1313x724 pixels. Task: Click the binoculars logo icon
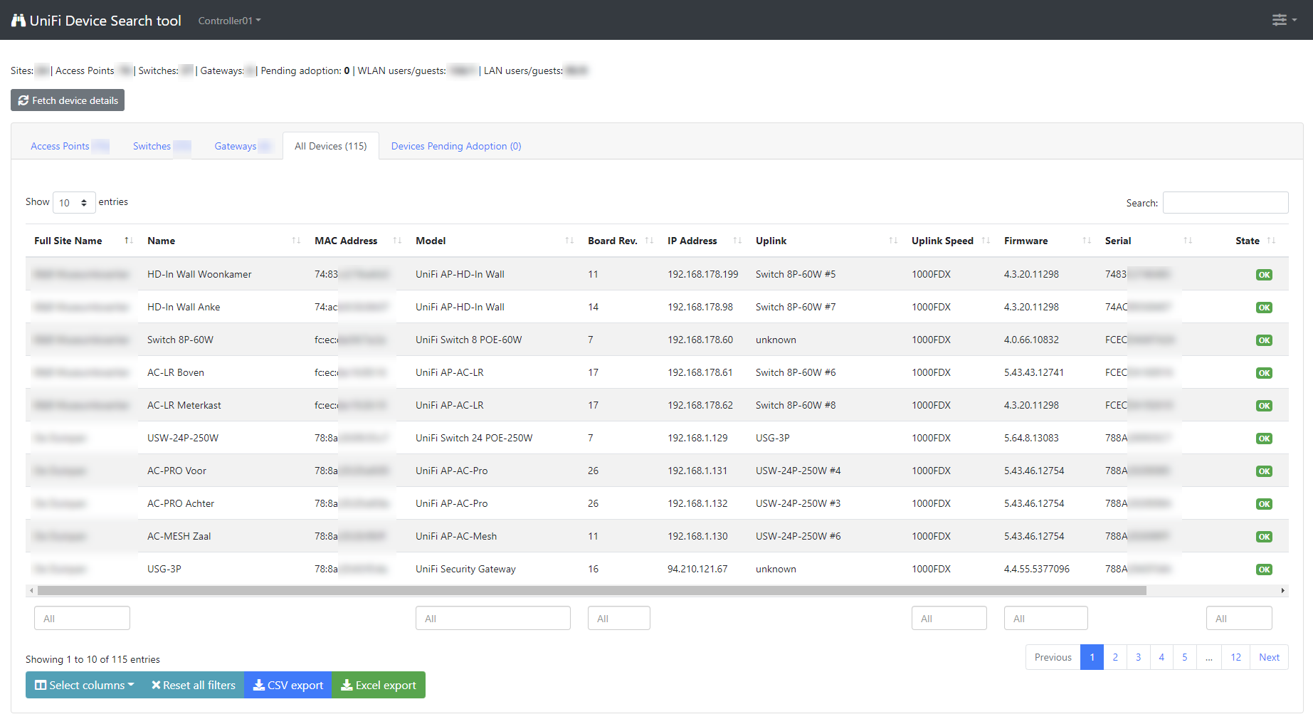click(19, 21)
